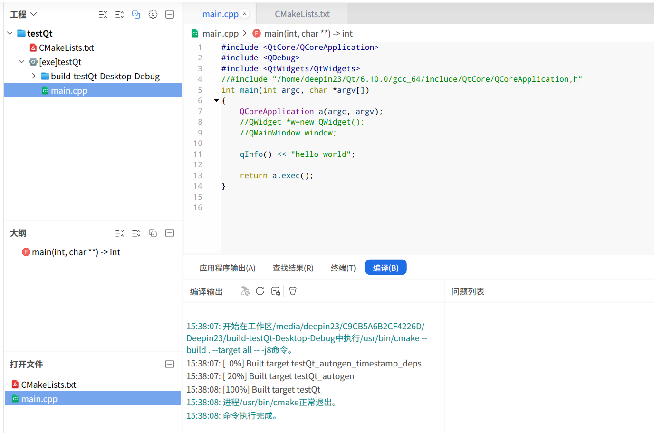Clear the compile output with the trash icon
This screenshot has width=654, height=433.
(293, 291)
